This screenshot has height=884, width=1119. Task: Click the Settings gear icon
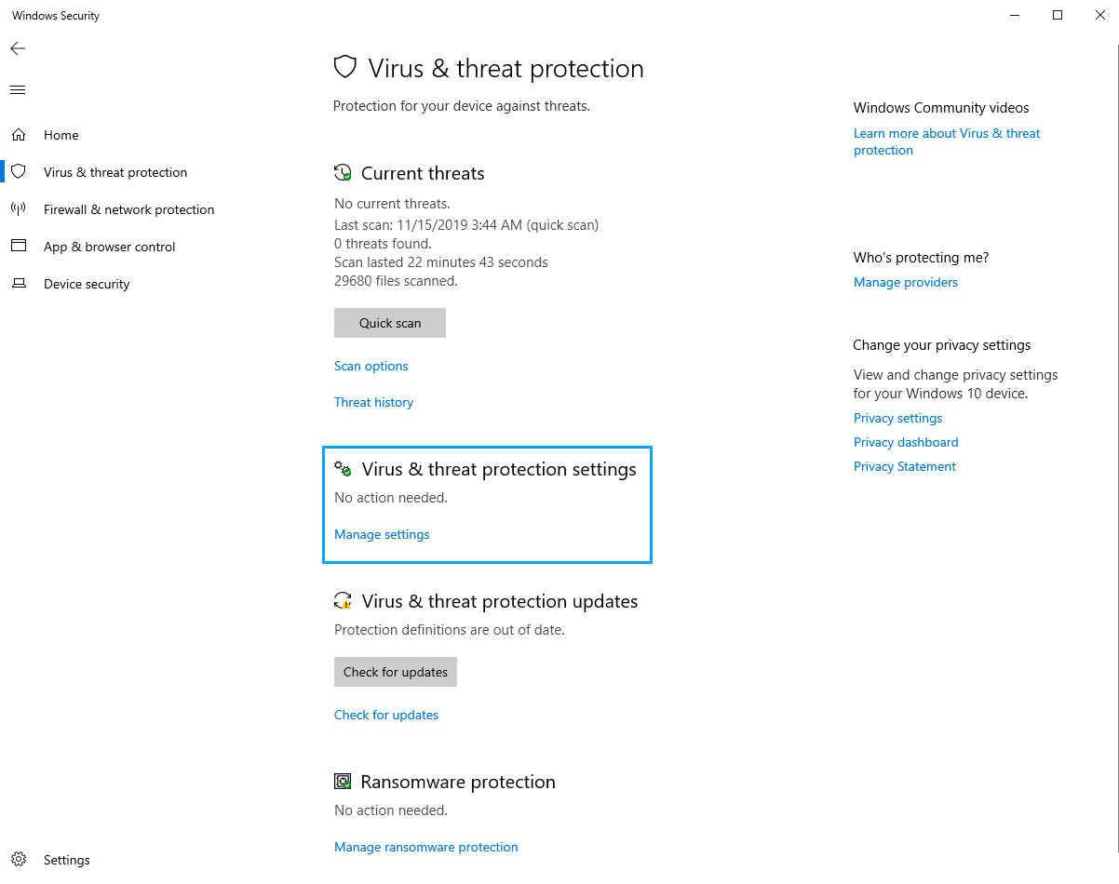[18, 860]
